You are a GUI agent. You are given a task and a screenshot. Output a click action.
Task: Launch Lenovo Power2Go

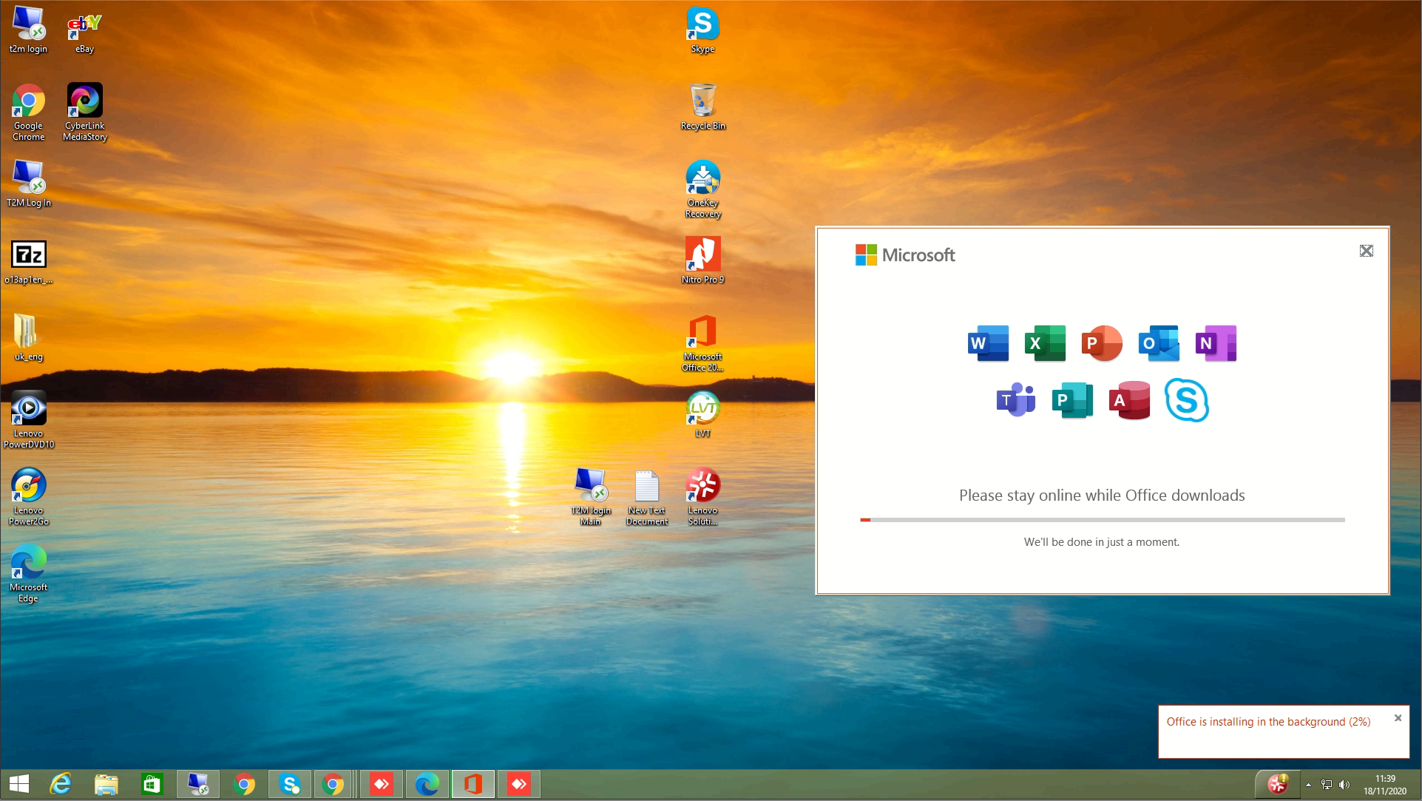coord(28,496)
